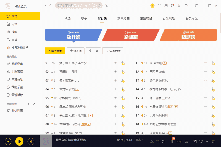Go back with the left arrow
This screenshot has width=221, height=147.
(46, 6)
